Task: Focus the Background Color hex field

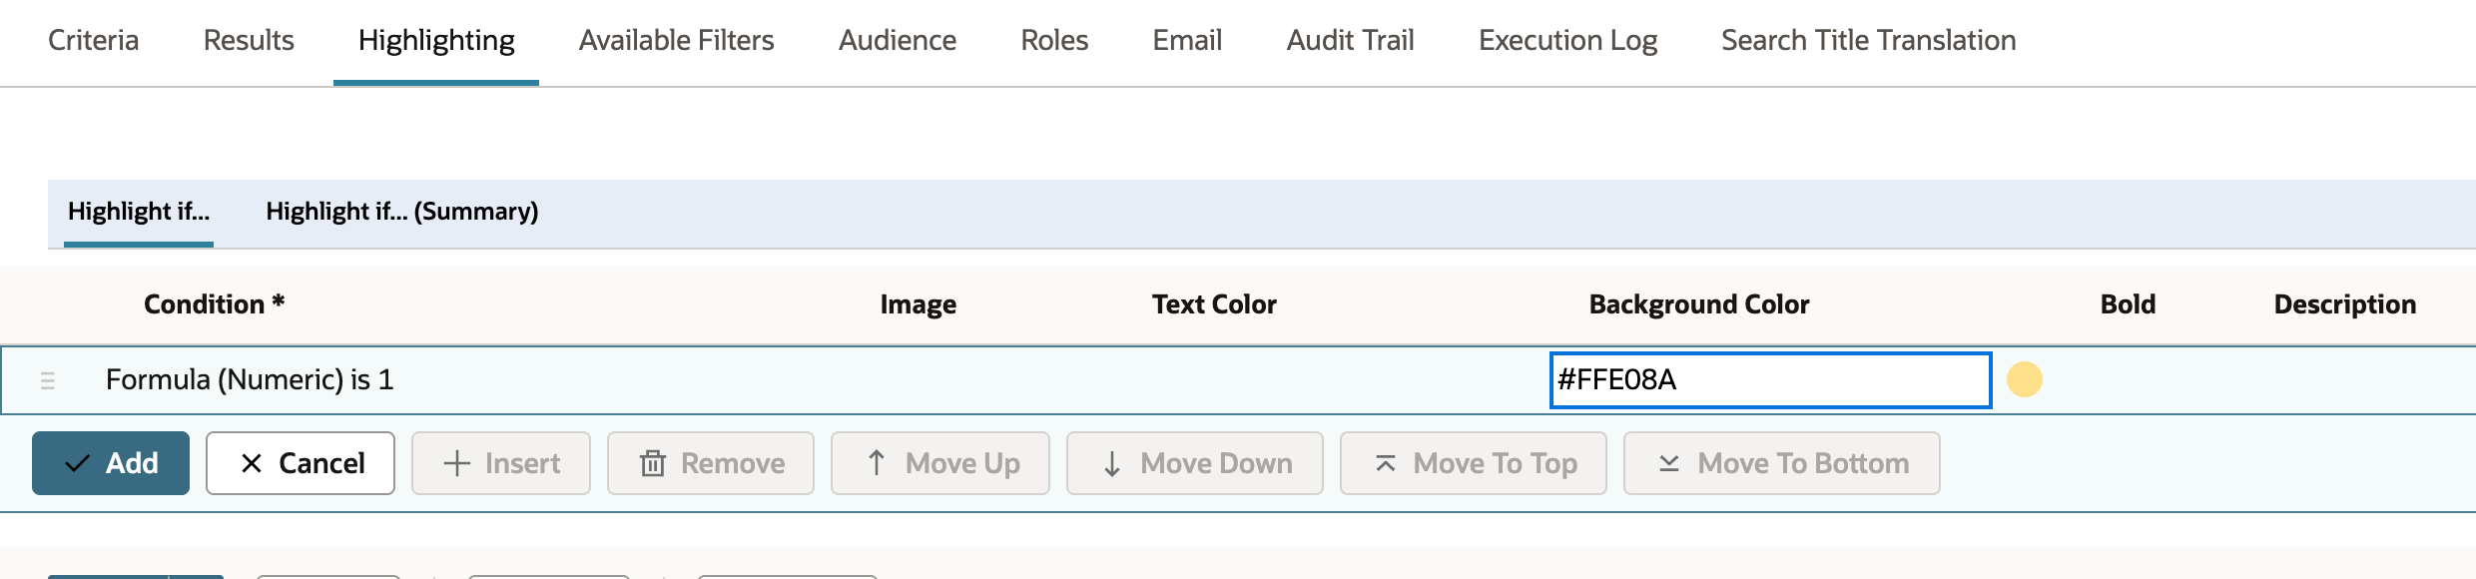Action: coord(1770,380)
